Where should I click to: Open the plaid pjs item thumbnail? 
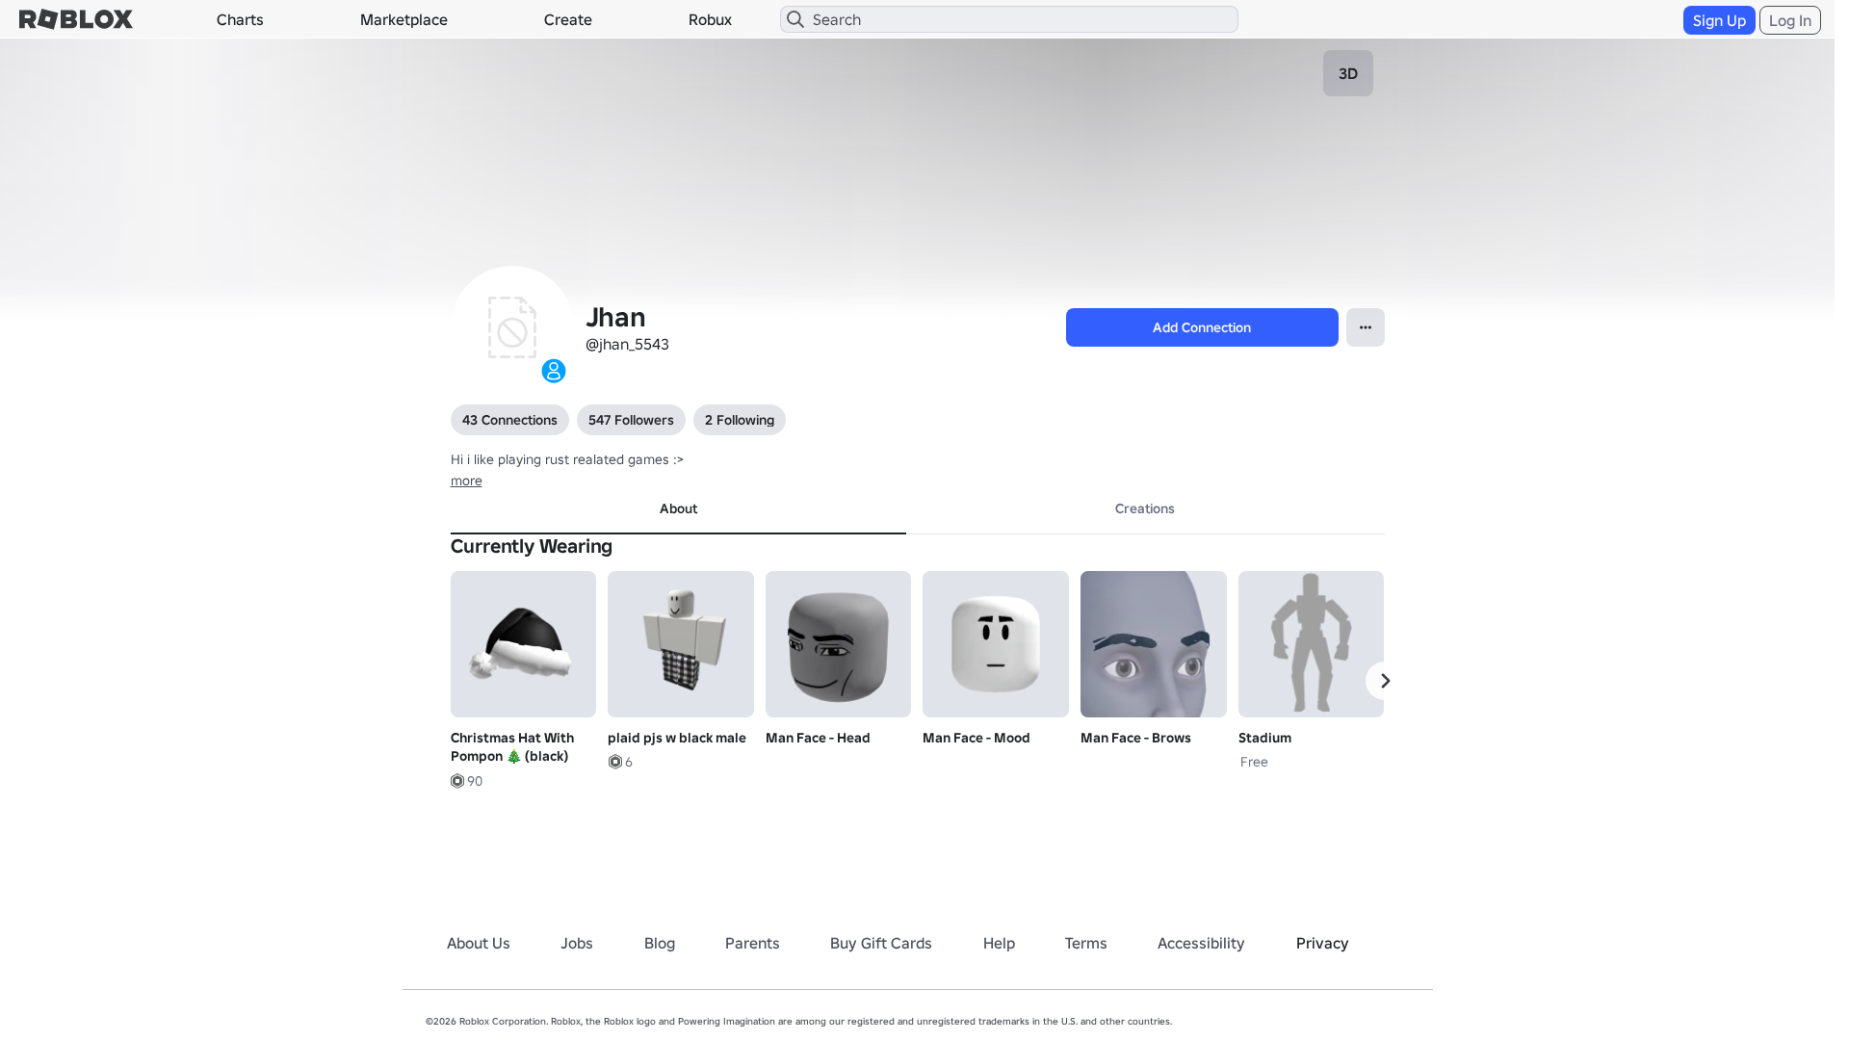pyautogui.click(x=681, y=644)
